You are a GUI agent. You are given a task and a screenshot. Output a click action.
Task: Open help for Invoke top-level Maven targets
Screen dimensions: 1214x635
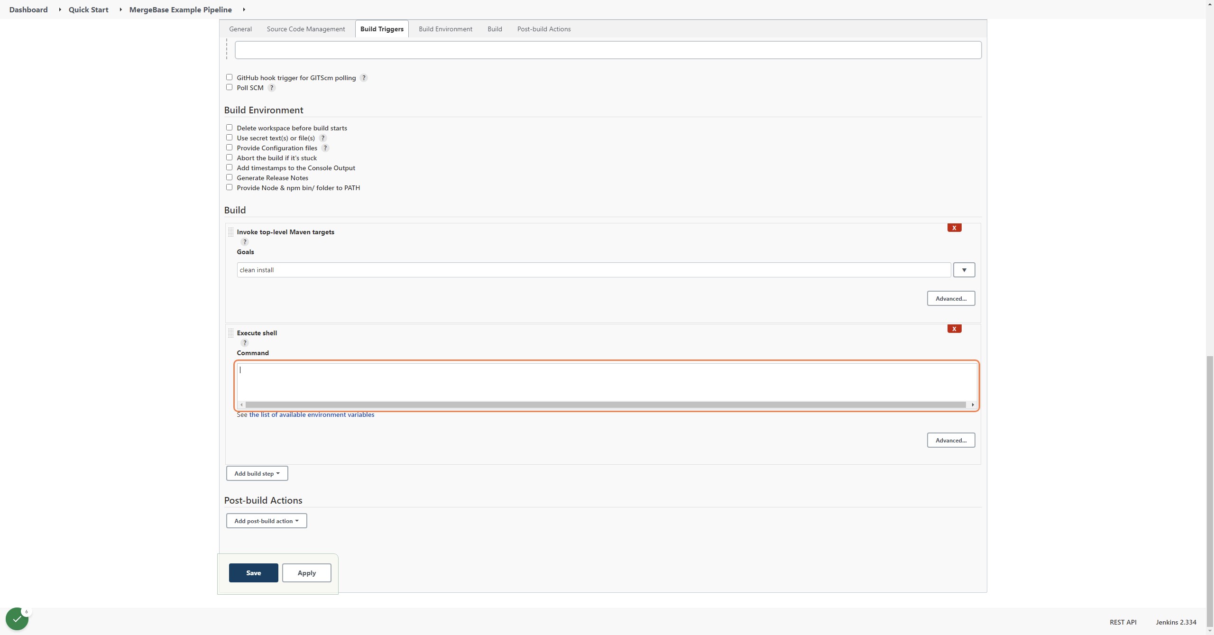[x=245, y=242]
